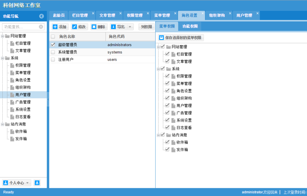
Task: Click the 功能查找 search input field
Action: tap(20, 27)
